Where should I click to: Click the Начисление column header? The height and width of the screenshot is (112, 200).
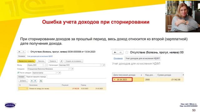pyautogui.click(x=45, y=85)
